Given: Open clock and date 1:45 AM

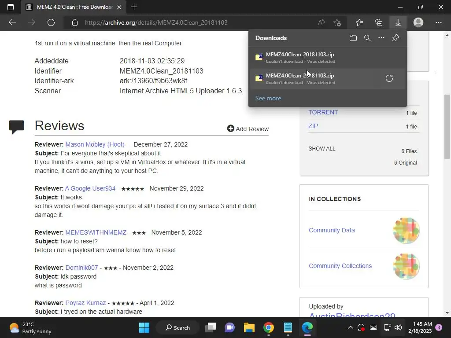Looking at the screenshot, I should point(420,327).
